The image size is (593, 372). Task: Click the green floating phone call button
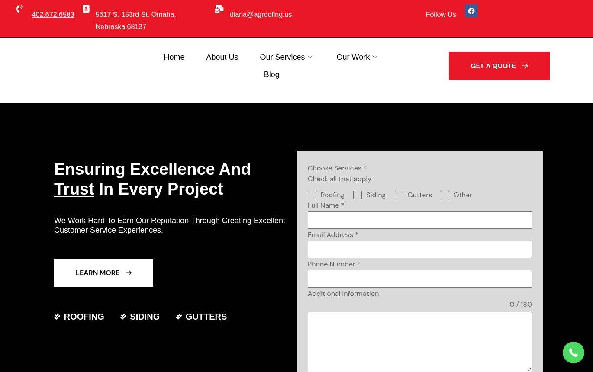[574, 353]
